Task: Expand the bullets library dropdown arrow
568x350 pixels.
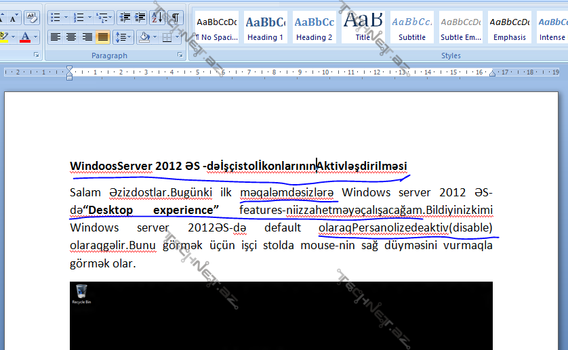Action: pos(66,18)
